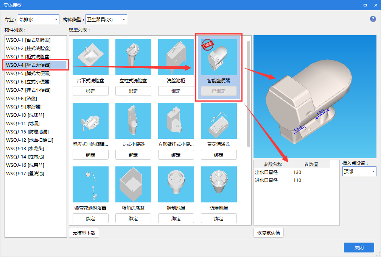Pick the 智能坐便器 model thumbnail
The height and width of the screenshot is (257, 381).
(219, 57)
